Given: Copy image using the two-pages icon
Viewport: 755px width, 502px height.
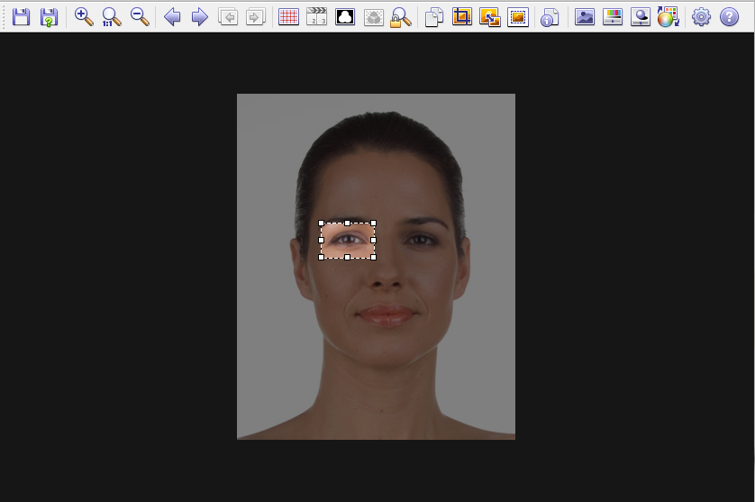Looking at the screenshot, I should tap(434, 17).
